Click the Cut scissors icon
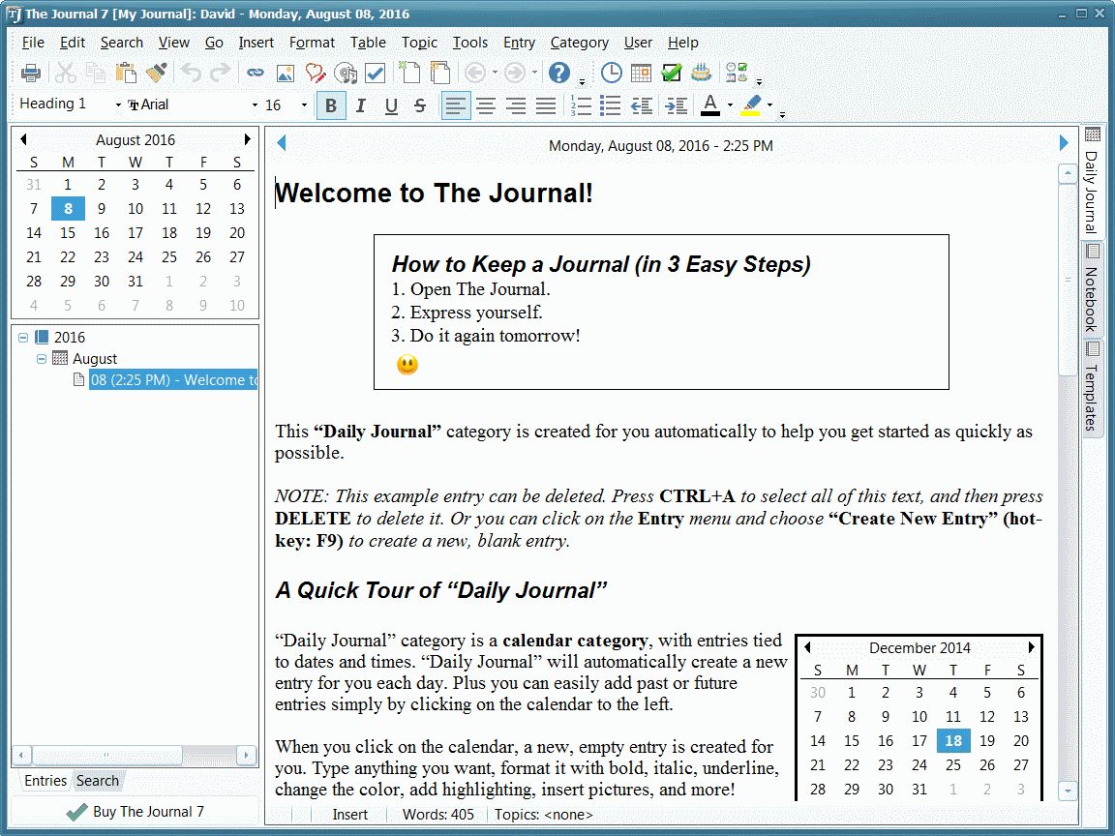Image resolution: width=1115 pixels, height=836 pixels. point(66,73)
